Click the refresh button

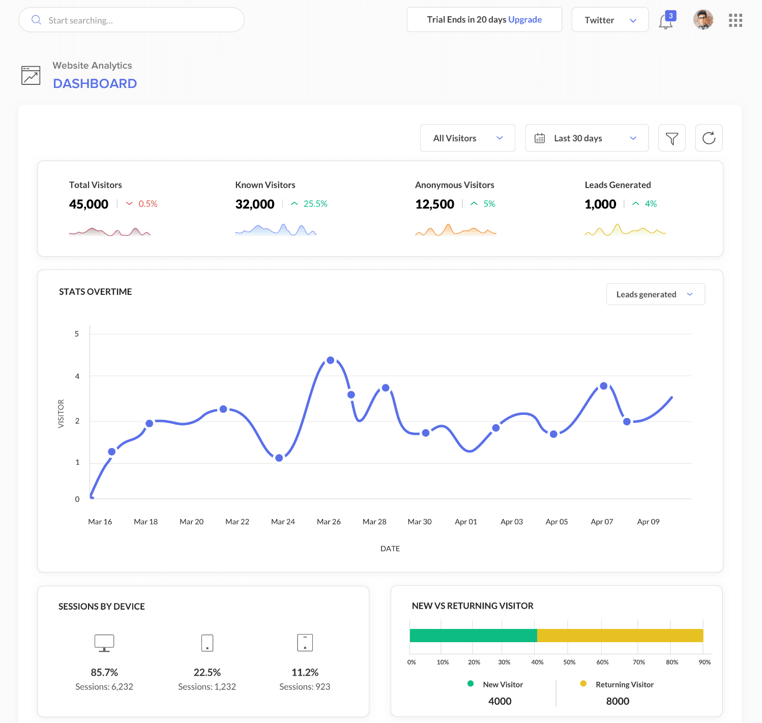click(x=709, y=138)
